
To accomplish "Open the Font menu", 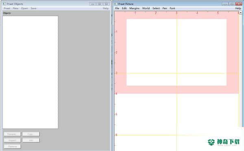I will [x=172, y=9].
